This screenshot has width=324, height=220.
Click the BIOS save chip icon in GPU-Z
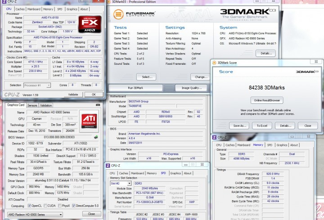[x=96, y=137]
